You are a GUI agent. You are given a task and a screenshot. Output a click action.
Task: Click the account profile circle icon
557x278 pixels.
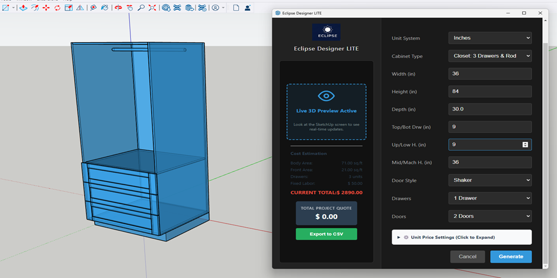pos(215,8)
